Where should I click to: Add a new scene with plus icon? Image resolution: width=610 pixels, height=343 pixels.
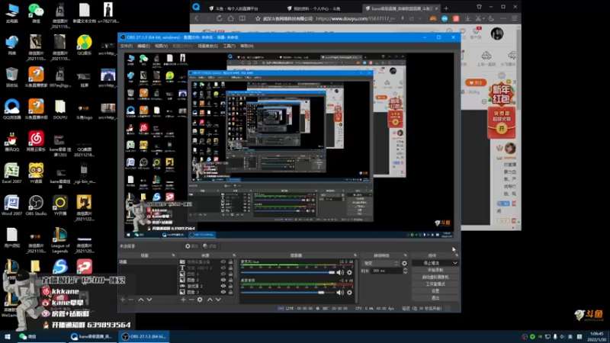tap(123, 300)
